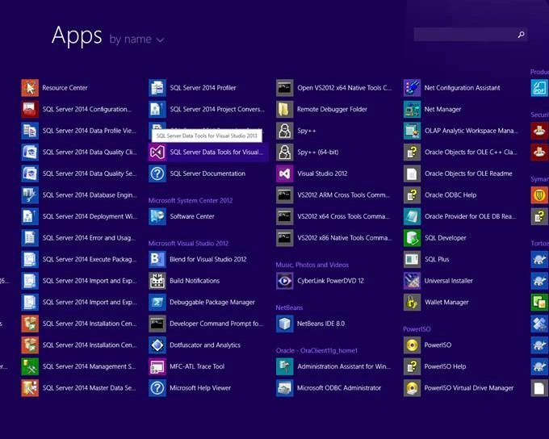The height and width of the screenshot is (439, 549).
Task: Open Universal Installer icon
Action: 412,280
